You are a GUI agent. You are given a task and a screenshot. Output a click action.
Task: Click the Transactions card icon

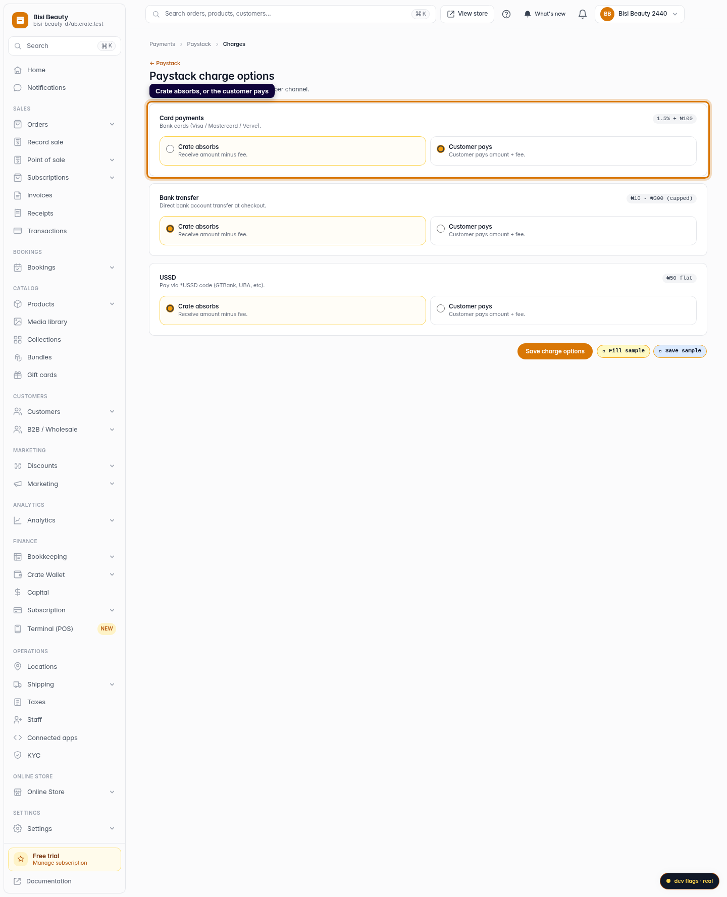18,231
